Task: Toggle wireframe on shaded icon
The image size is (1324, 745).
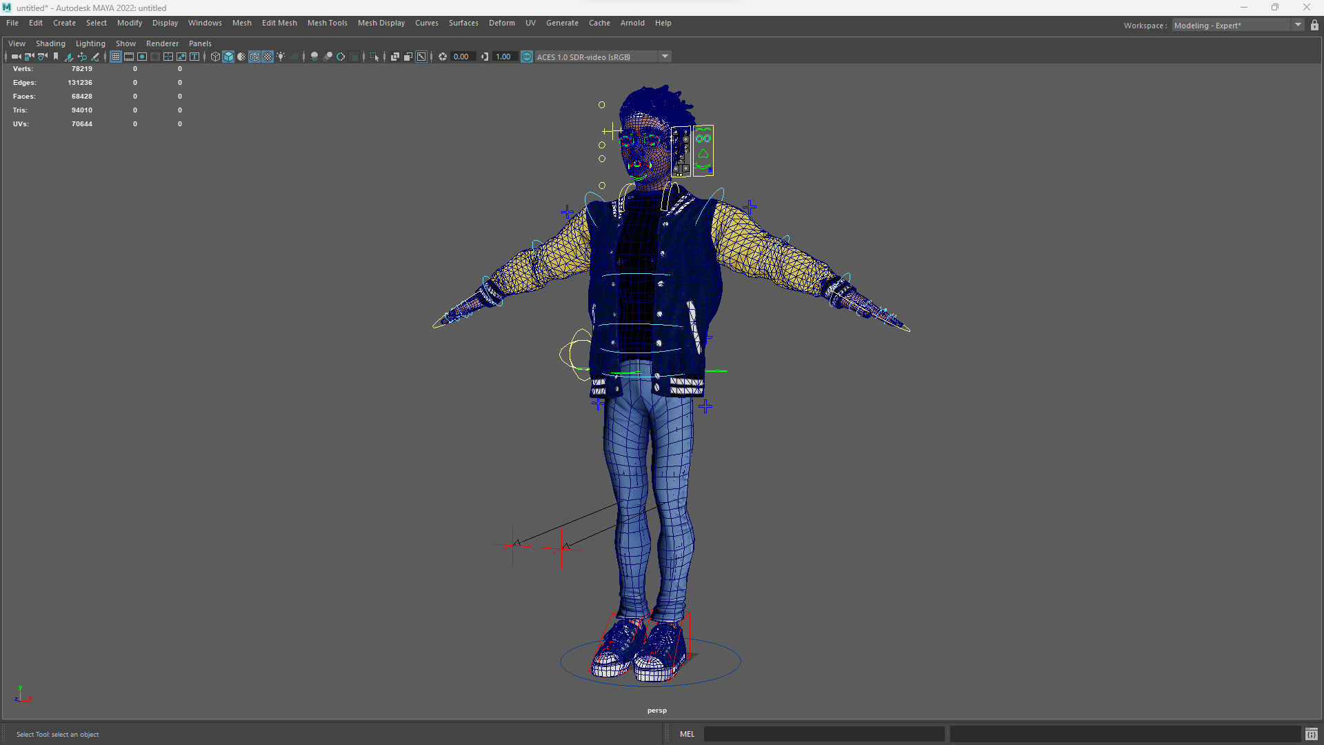Action: click(x=254, y=57)
